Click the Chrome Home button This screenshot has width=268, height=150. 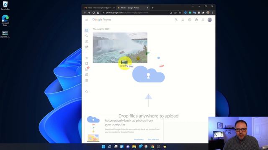(x=98, y=12)
